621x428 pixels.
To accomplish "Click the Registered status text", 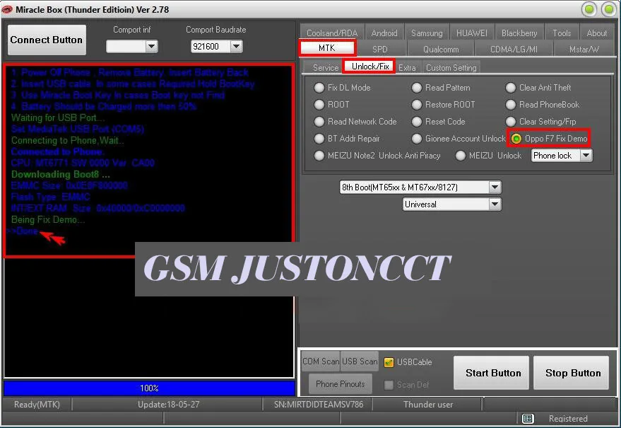I will (x=568, y=419).
